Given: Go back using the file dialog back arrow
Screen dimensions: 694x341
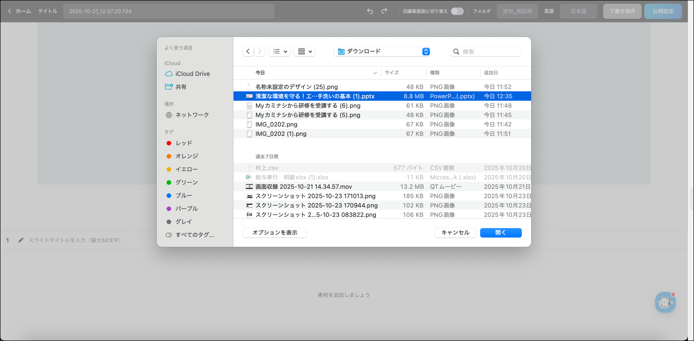Looking at the screenshot, I should [x=248, y=52].
